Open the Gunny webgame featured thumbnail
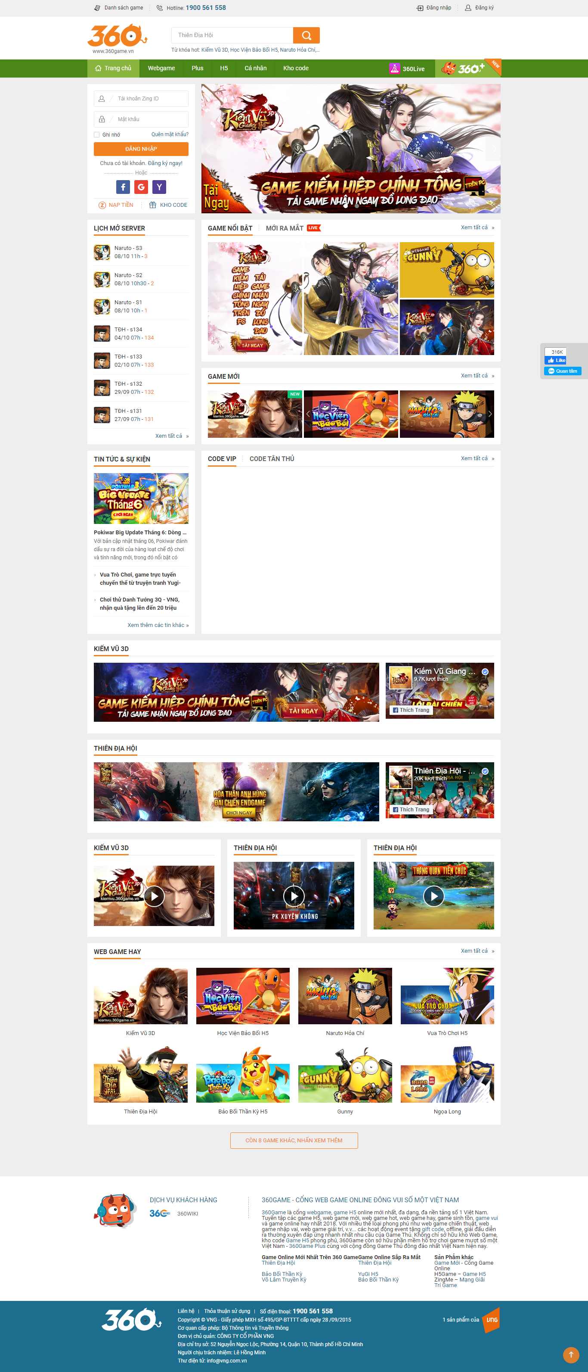Viewport: 588px width, 1372px height. (x=446, y=270)
